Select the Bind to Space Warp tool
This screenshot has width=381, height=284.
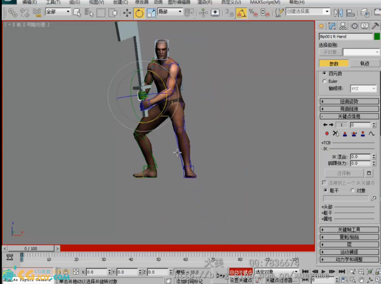pyautogui.click(x=37, y=12)
